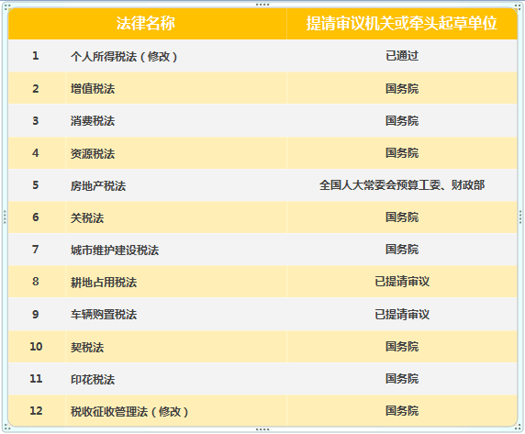Click the 个人所得税法（修改） cell

(176, 56)
